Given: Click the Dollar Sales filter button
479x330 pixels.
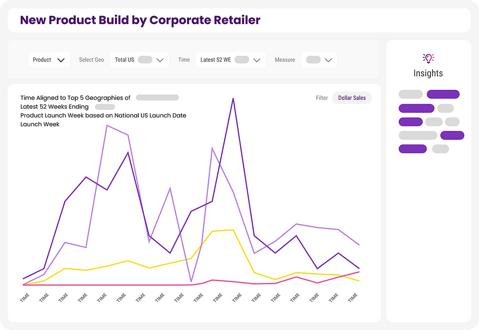Looking at the screenshot, I should coord(352,98).
